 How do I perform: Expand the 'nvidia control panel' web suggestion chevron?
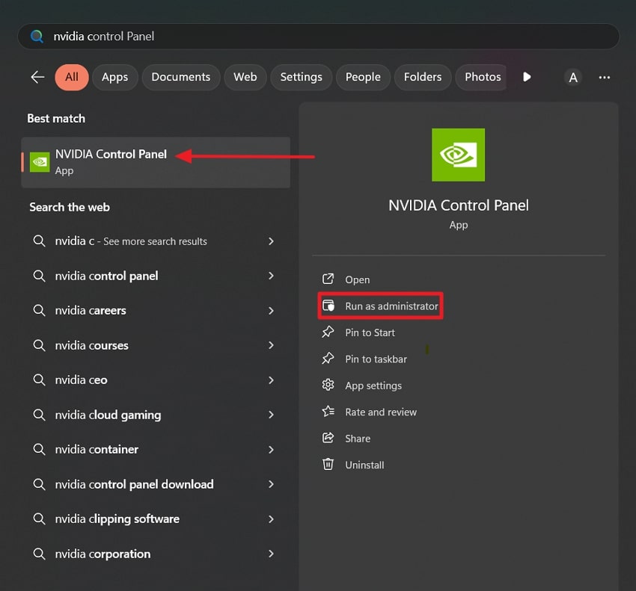[271, 276]
